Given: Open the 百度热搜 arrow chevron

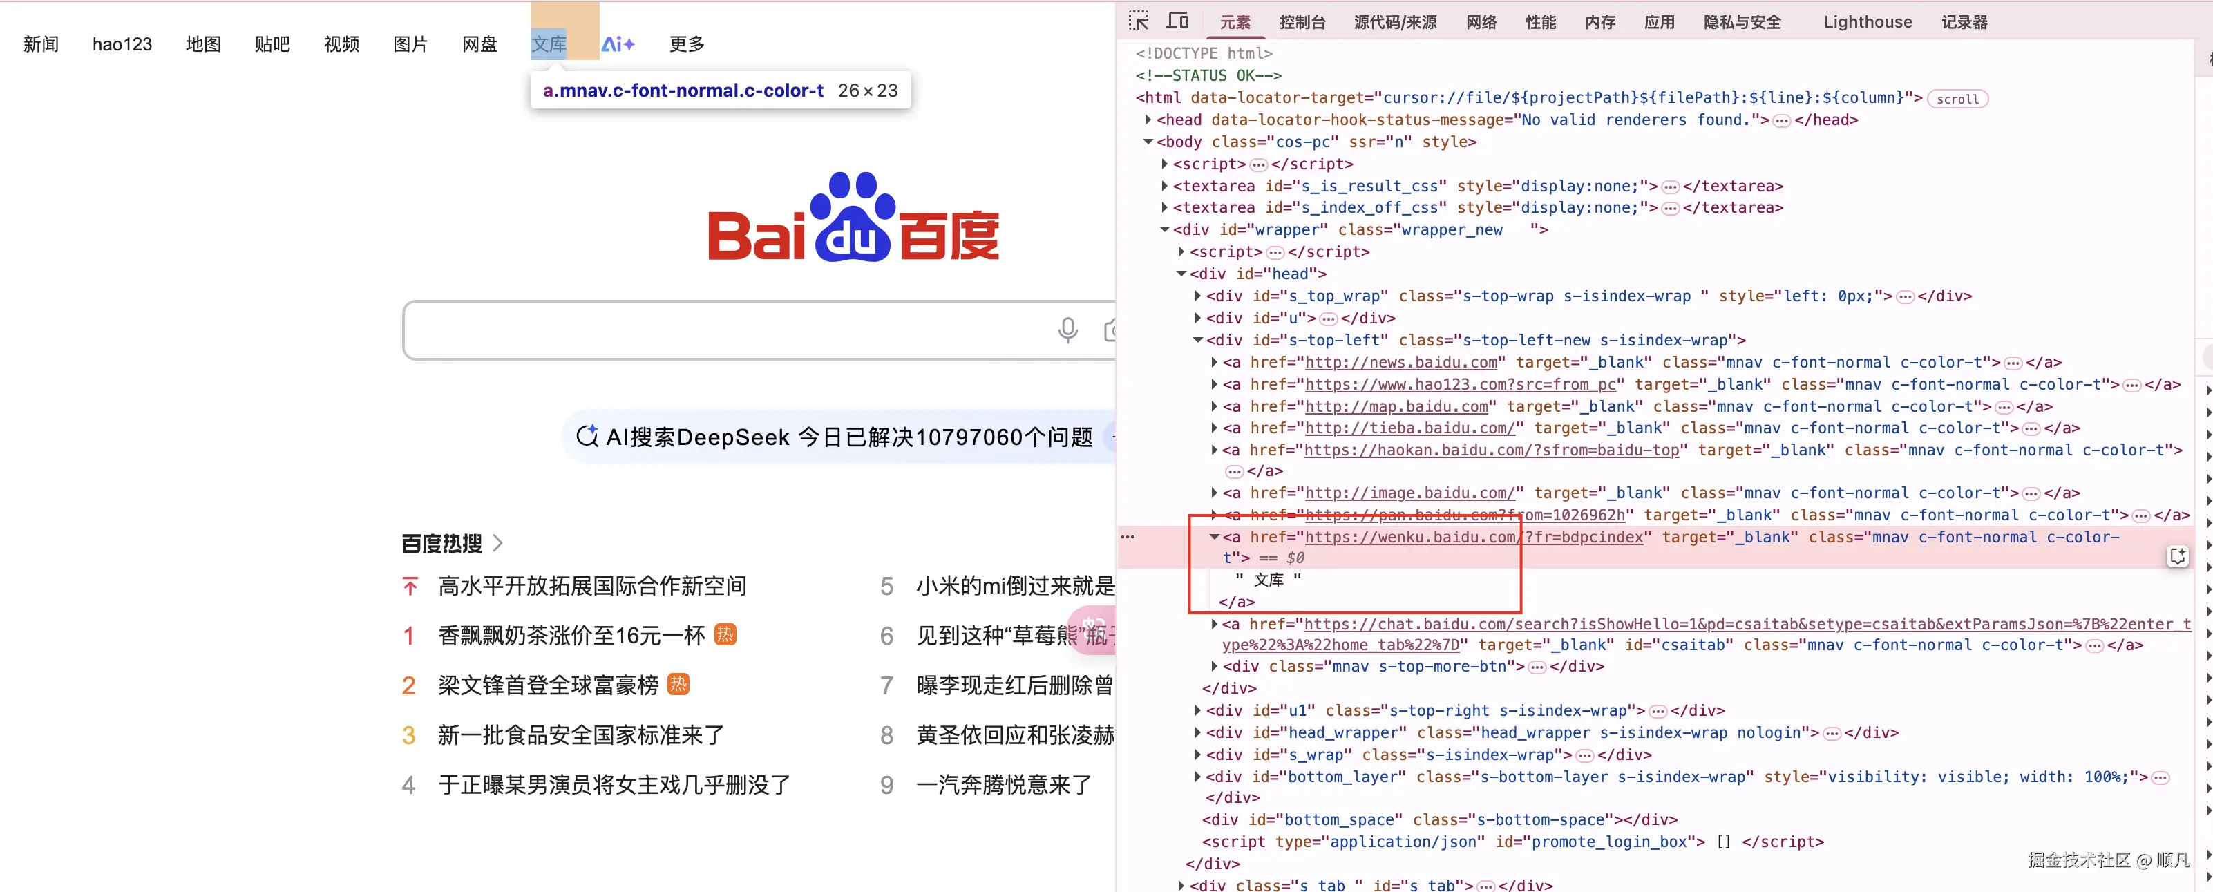Looking at the screenshot, I should tap(498, 543).
